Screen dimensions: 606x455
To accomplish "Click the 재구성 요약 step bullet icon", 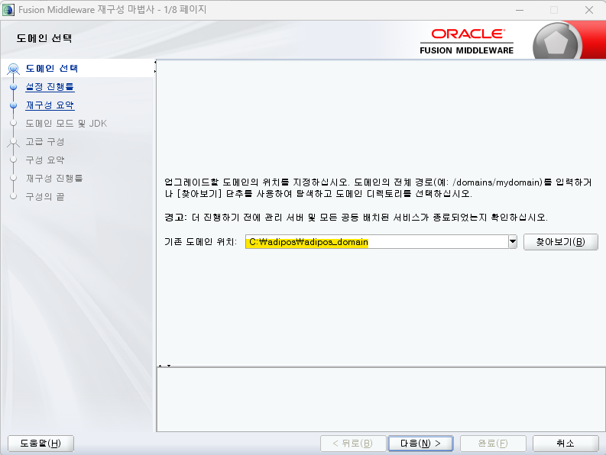I will coord(14,105).
